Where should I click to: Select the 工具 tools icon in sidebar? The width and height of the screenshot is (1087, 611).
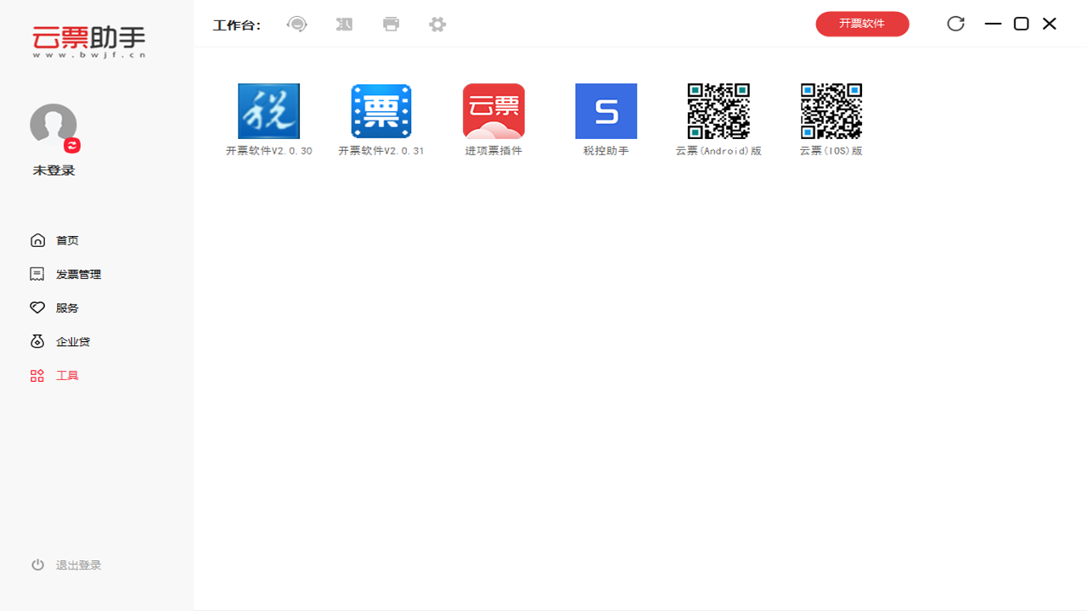click(37, 375)
